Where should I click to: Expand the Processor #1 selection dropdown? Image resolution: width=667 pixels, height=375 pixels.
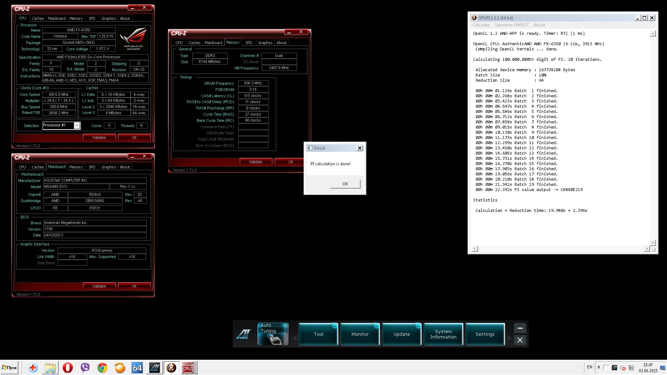pos(77,125)
